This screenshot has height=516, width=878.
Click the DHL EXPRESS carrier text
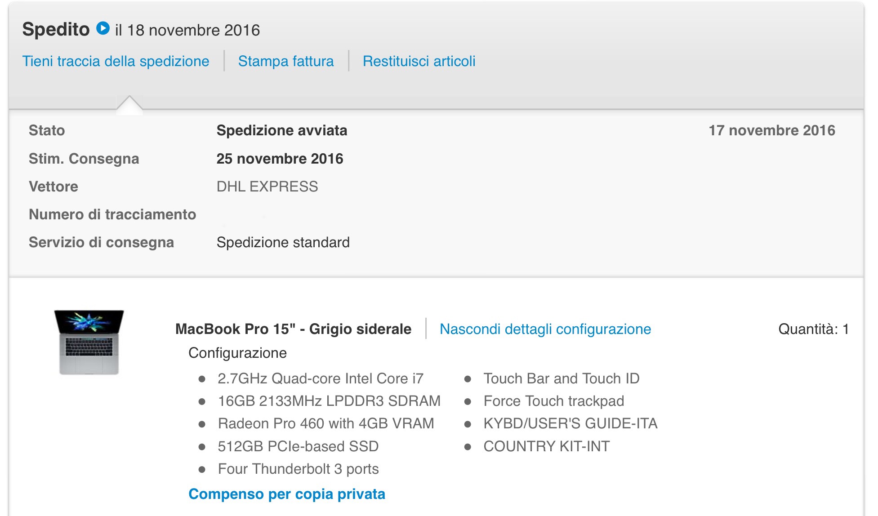267,187
